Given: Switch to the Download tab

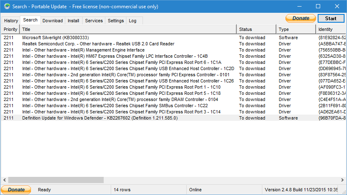Looking at the screenshot, I should (52, 21).
